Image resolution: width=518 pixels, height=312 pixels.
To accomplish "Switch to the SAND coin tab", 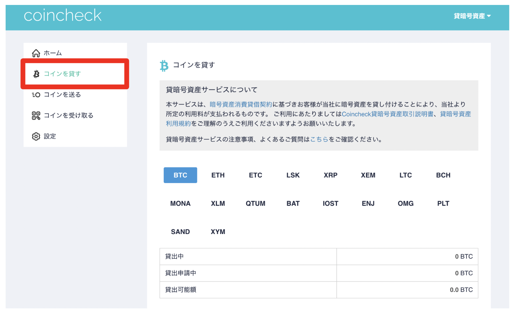I will pyautogui.click(x=180, y=232).
